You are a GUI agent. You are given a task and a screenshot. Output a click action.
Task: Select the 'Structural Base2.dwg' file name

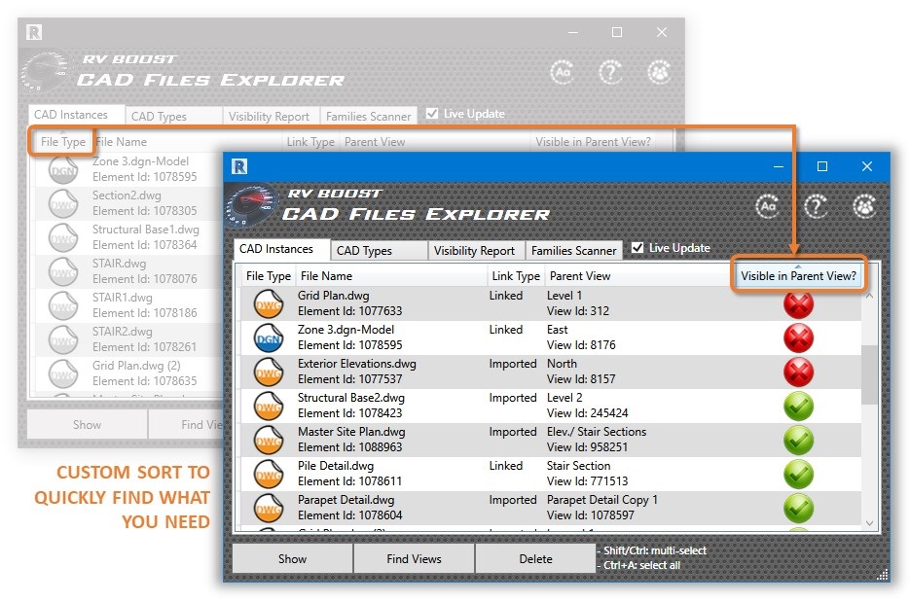click(351, 398)
